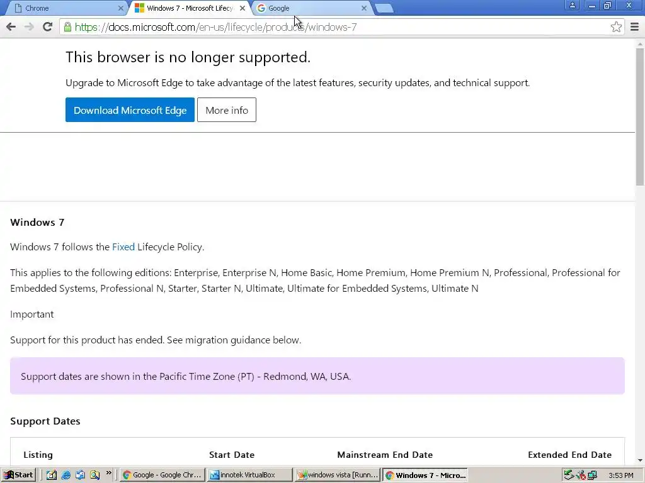645x483 pixels.
Task: Click the 3:53 PM taskbar clock
Action: point(620,475)
